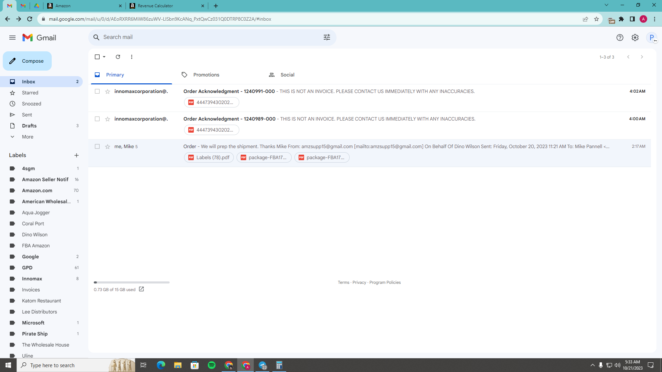662x372 pixels.
Task: Check the Order Acknowledgment 1240991-000 email checkbox
Action: point(97,91)
